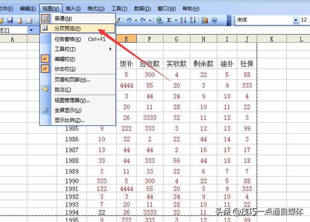Select column G header
The image size is (310, 222).
tap(176, 39)
